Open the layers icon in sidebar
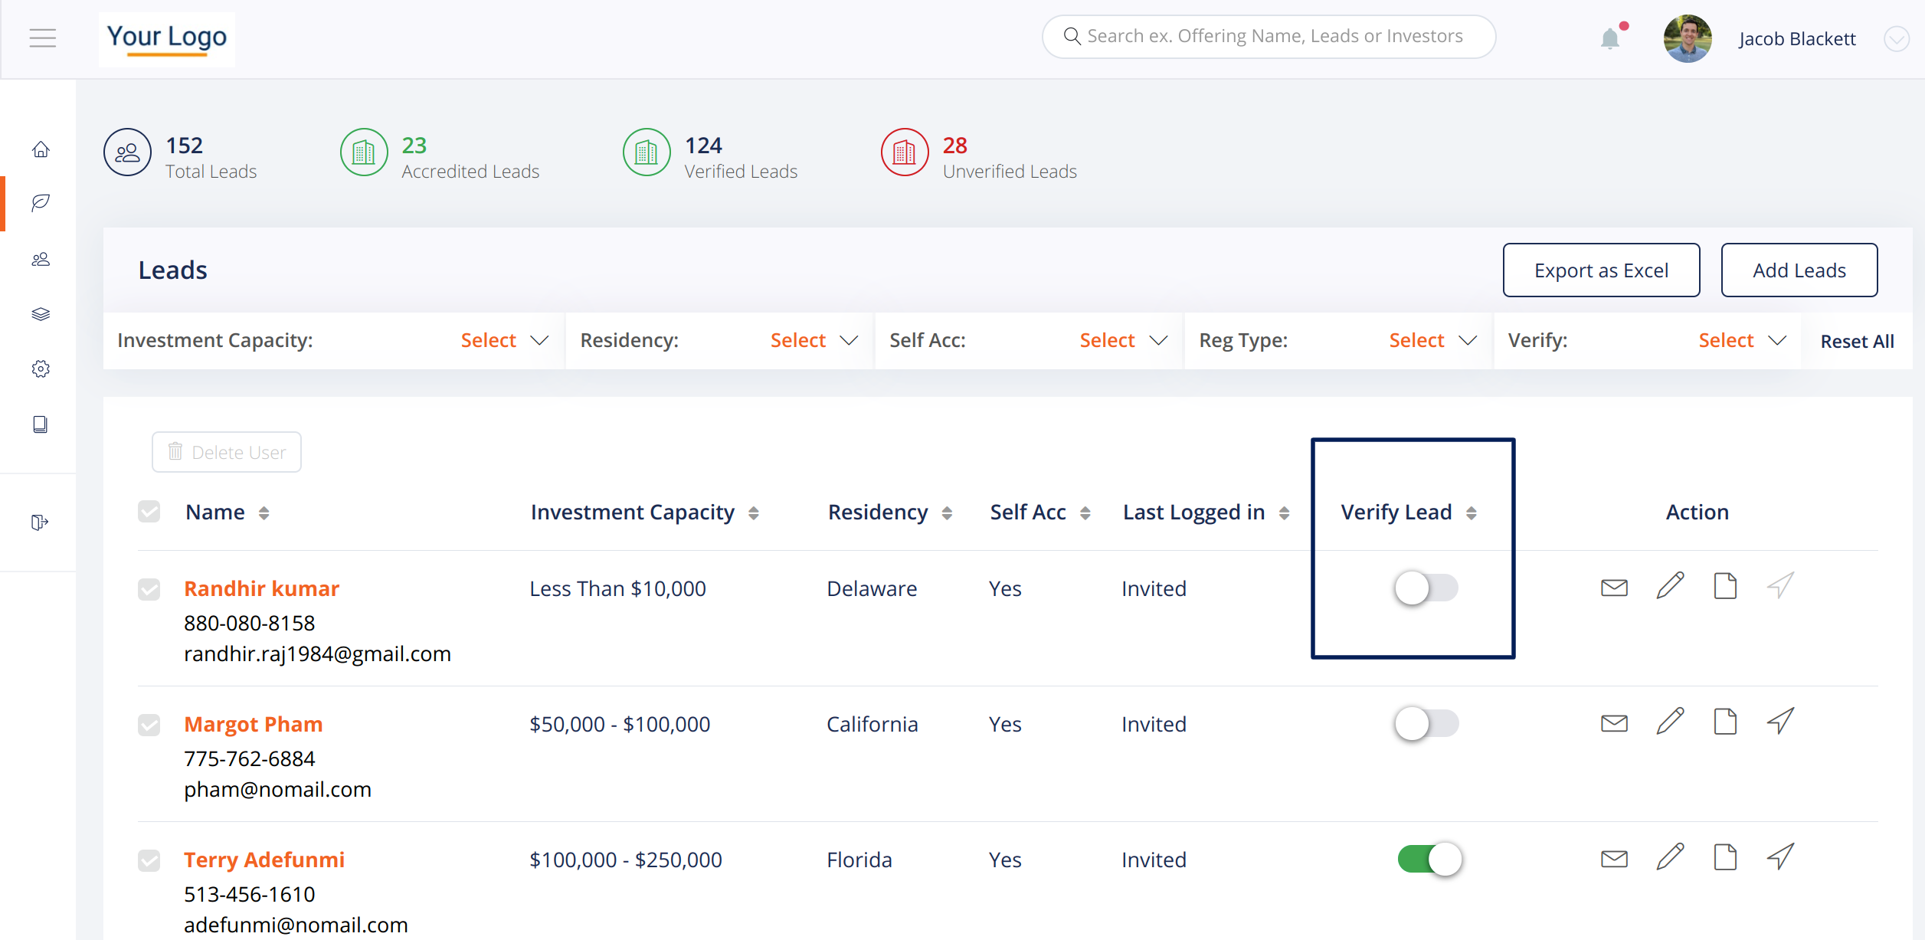Screen dimensions: 1925x940 (41, 314)
